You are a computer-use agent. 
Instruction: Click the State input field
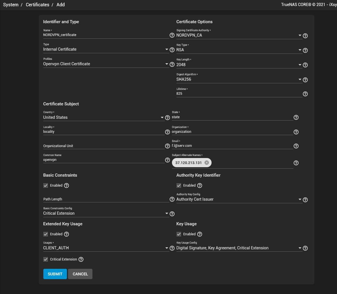[x=232, y=117]
